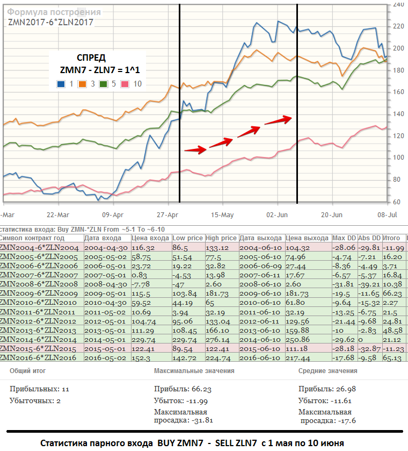Click the 27-Apr date label on x-axis
The image size is (408, 451).
coord(167,215)
